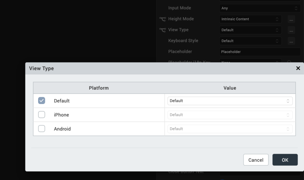
Task: Open the iPhone row value dropdown
Action: tap(230, 115)
